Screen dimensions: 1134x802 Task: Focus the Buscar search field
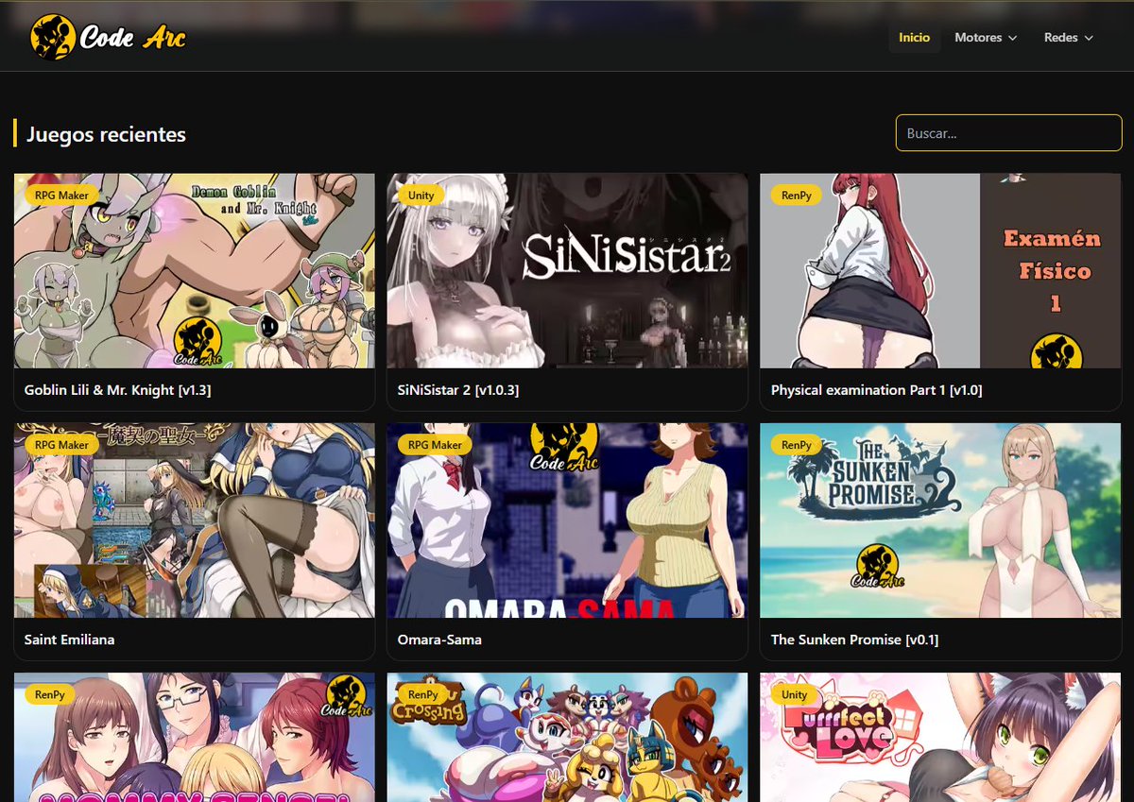point(1008,133)
